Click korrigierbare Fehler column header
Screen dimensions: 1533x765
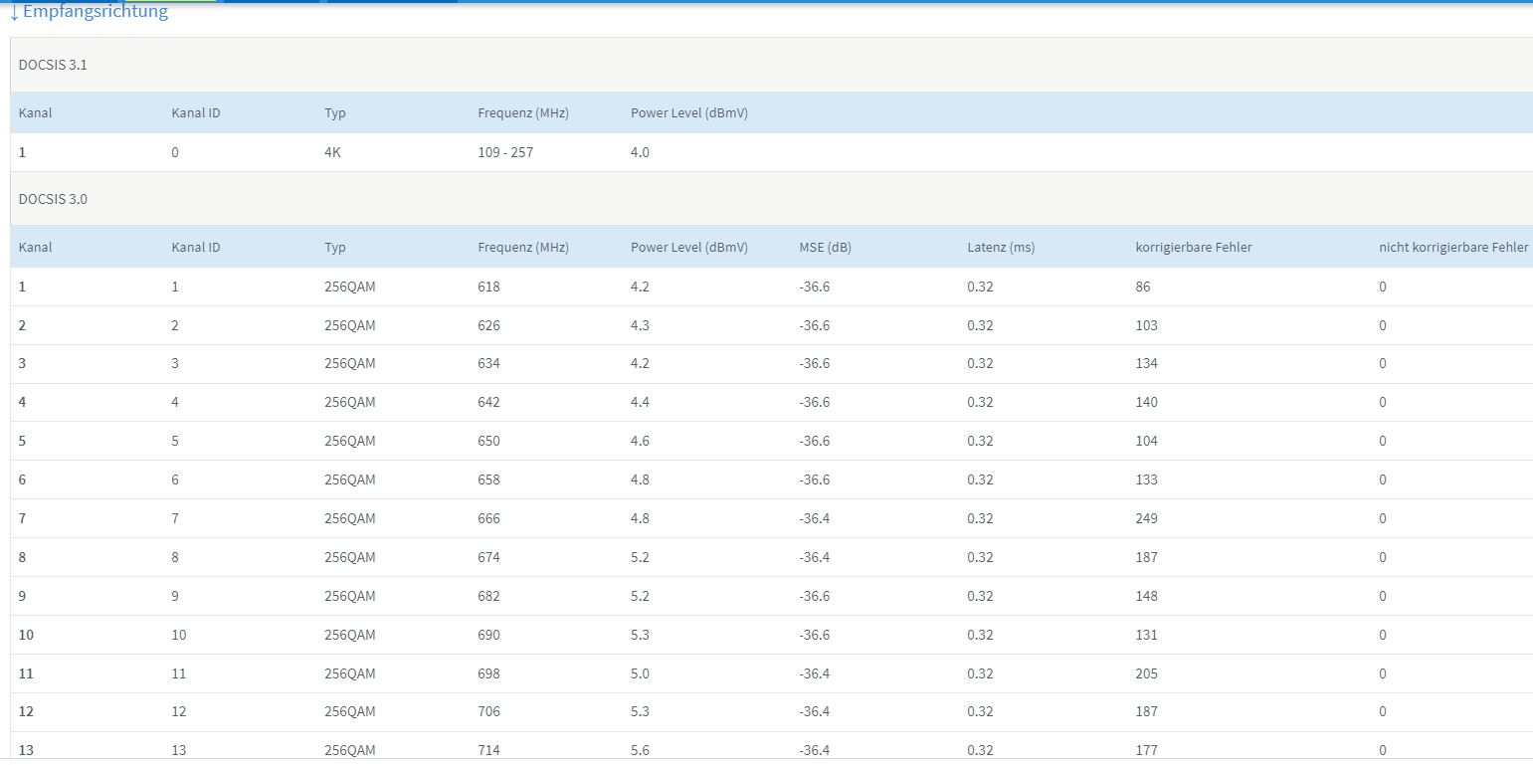[x=1193, y=248]
